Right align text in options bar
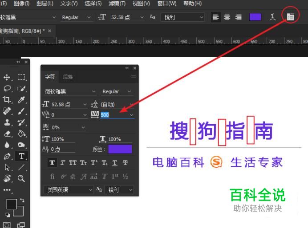The image size is (308, 228). 239,17
